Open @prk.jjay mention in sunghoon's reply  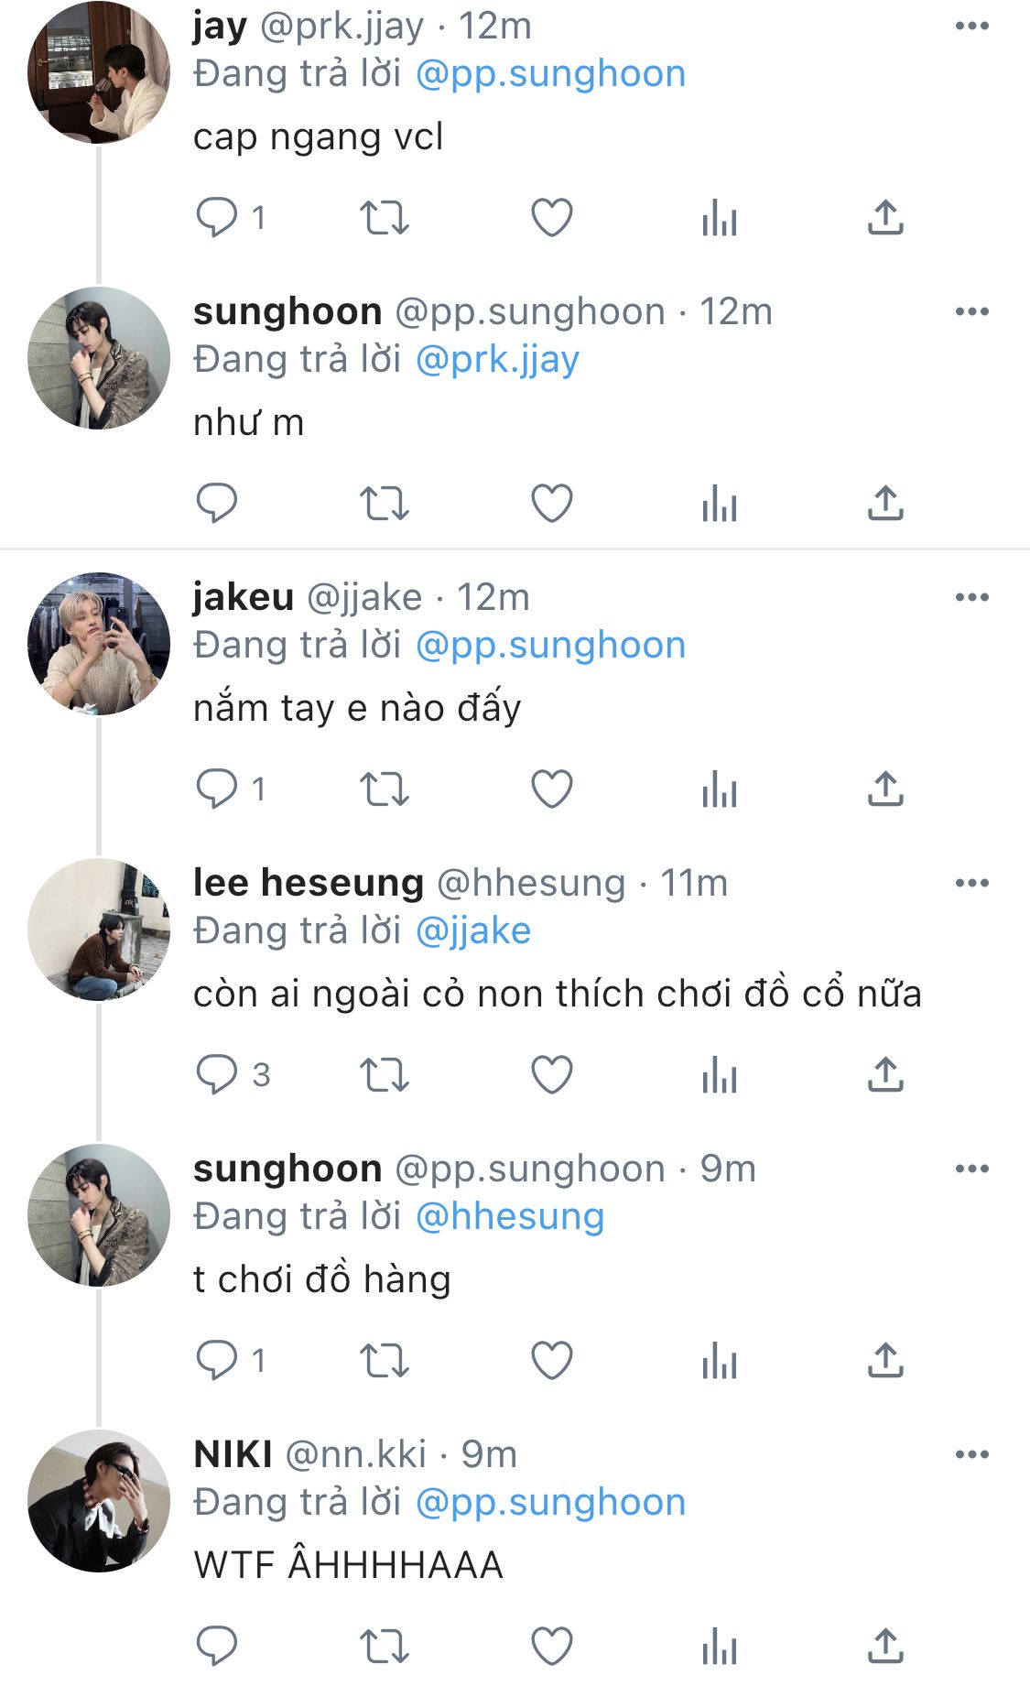coord(497,360)
